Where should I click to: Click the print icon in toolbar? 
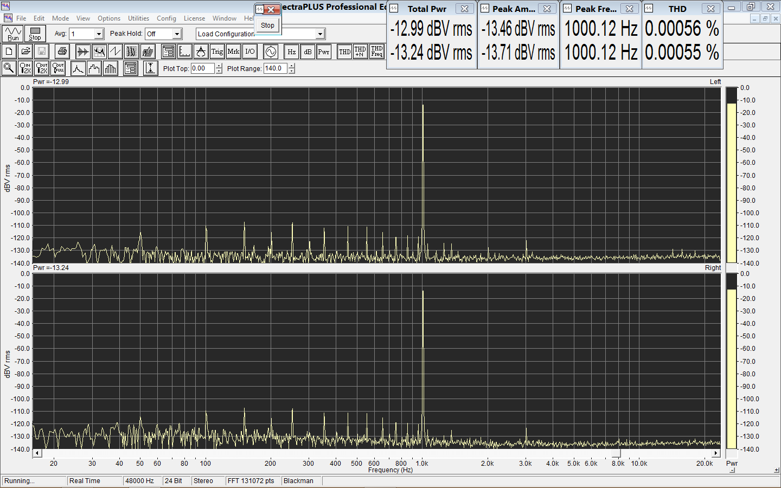click(x=62, y=52)
